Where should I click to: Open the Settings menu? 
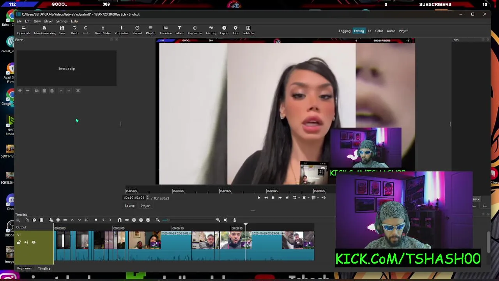pyautogui.click(x=62, y=21)
